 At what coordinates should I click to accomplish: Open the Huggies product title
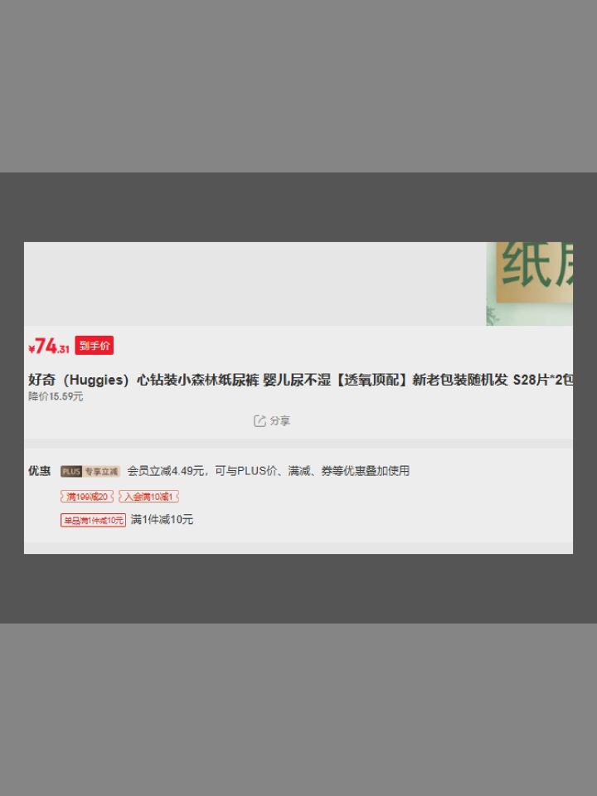click(x=300, y=380)
